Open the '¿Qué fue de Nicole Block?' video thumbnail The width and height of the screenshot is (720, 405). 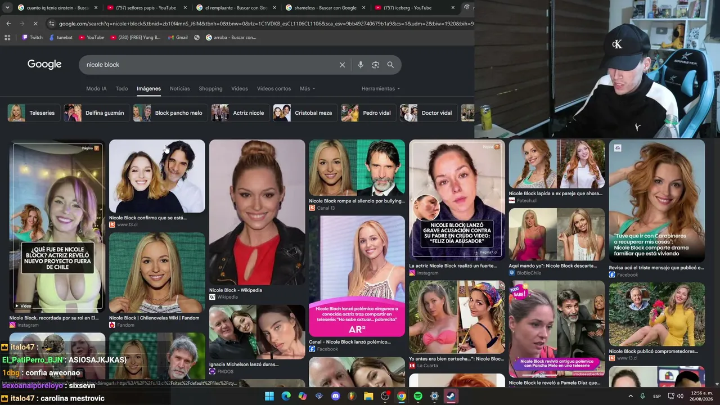(57, 227)
